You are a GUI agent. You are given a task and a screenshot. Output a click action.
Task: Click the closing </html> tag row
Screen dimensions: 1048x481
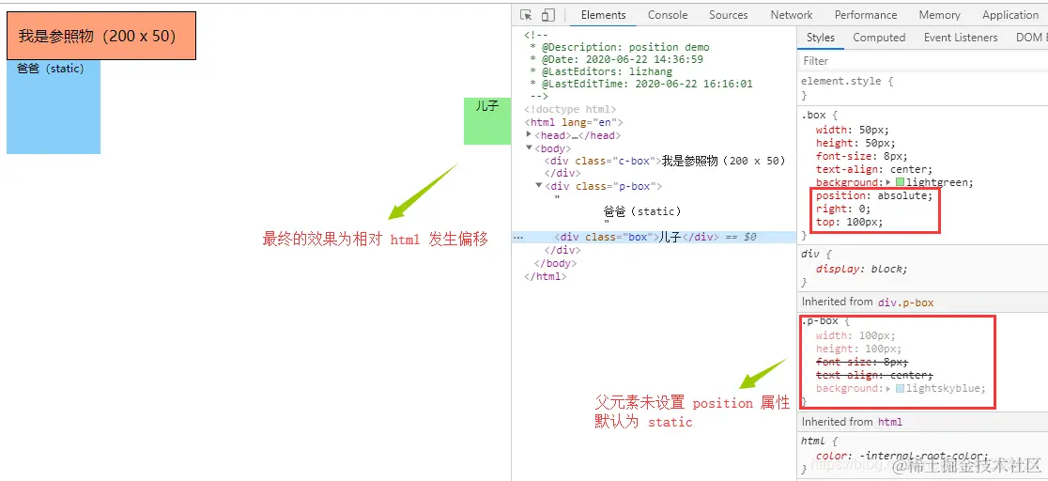click(x=546, y=276)
